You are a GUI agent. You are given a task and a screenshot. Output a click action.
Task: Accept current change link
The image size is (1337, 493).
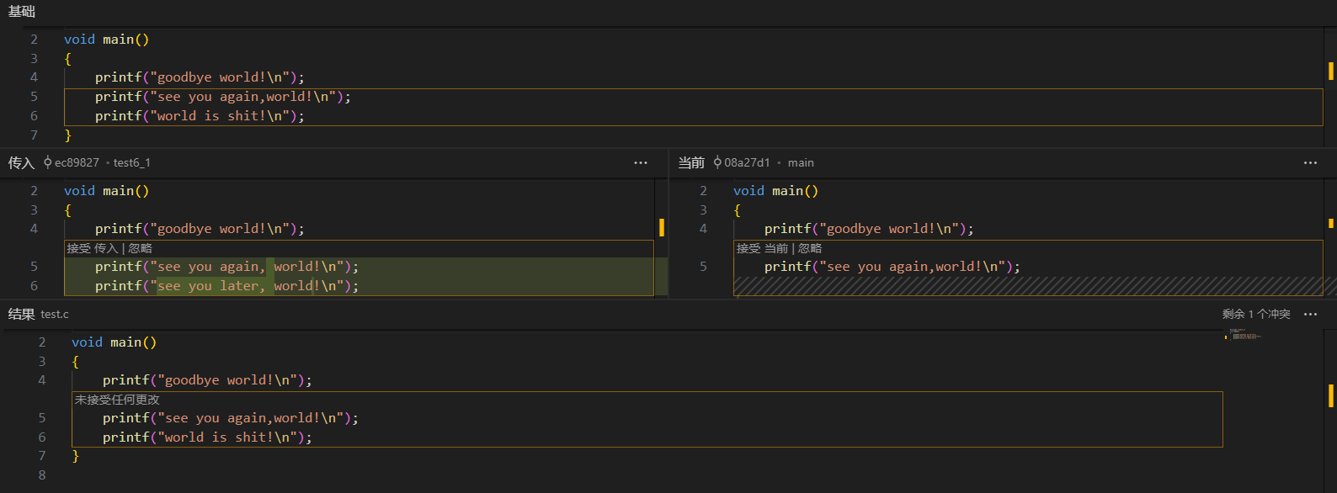762,248
